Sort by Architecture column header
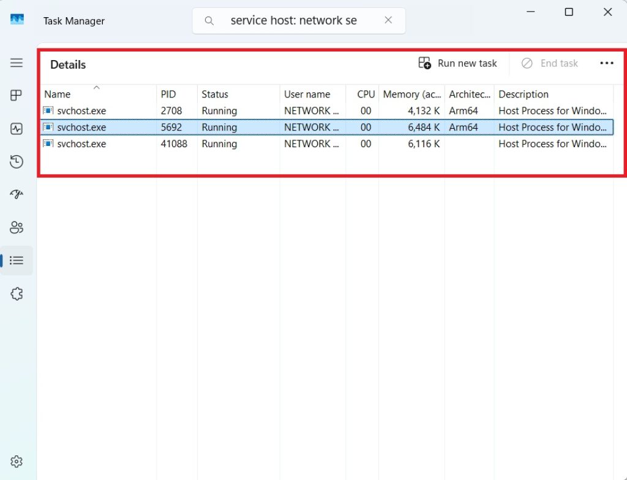The image size is (627, 480). (x=470, y=94)
